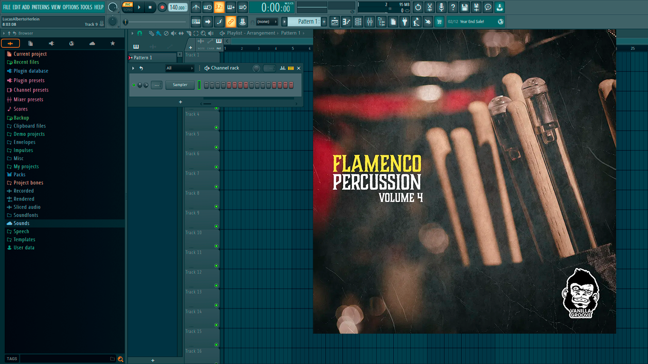Image resolution: width=648 pixels, height=364 pixels.
Task: Toggle the 3.2.1 countdown before recording
Action: pyautogui.click(x=219, y=7)
